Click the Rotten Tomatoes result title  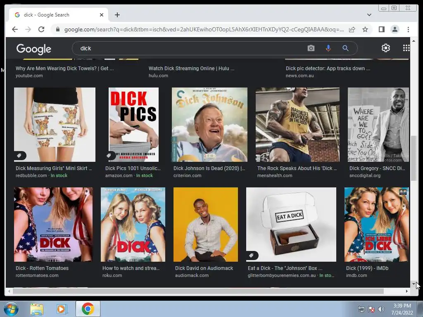click(42, 268)
